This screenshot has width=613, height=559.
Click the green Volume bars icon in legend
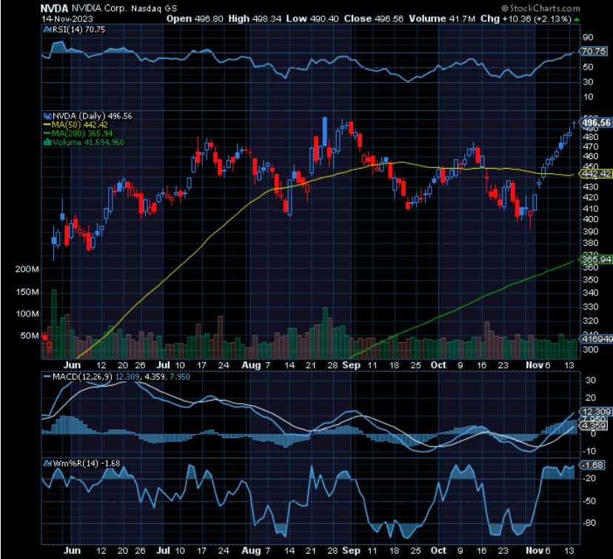tap(47, 142)
